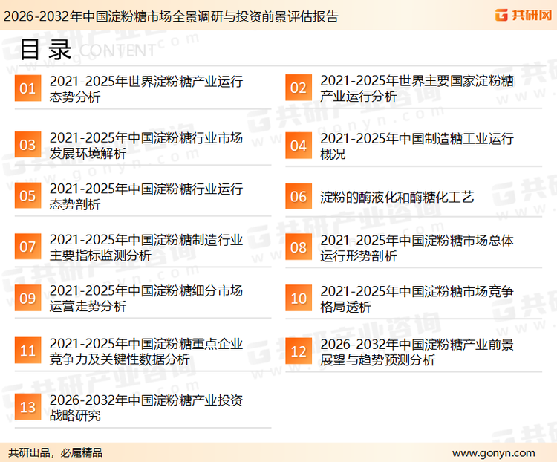This screenshot has height=462, width=557.
Task: Select report title 2026-2032年中国淀粉糖市场全景调研
Action: (171, 16)
